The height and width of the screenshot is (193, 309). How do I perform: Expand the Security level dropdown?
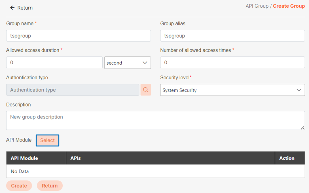[x=232, y=90]
